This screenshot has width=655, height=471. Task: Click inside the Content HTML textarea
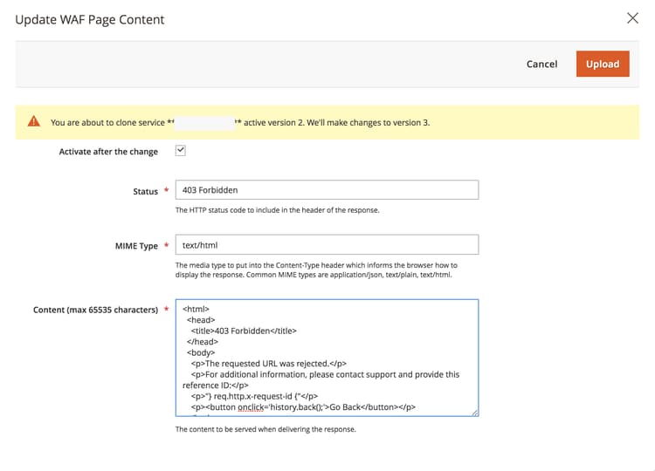point(327,358)
